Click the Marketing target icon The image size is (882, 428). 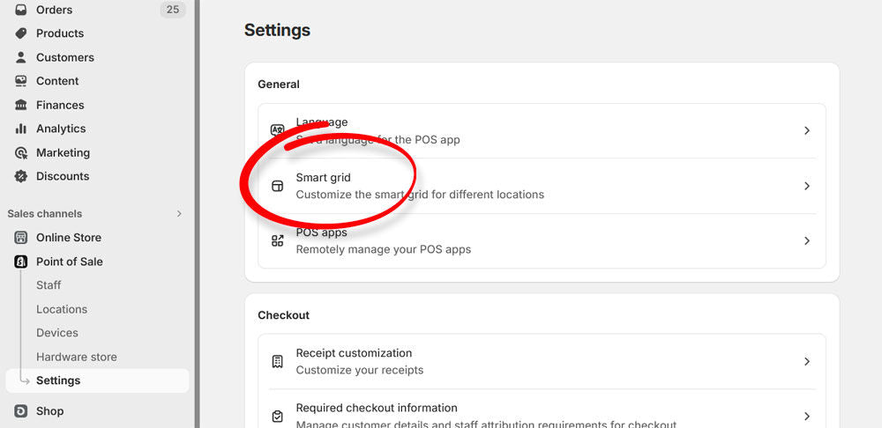click(21, 152)
